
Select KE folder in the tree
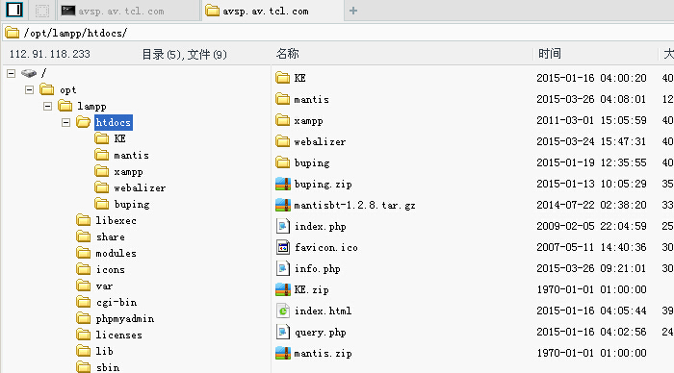pyautogui.click(x=120, y=138)
